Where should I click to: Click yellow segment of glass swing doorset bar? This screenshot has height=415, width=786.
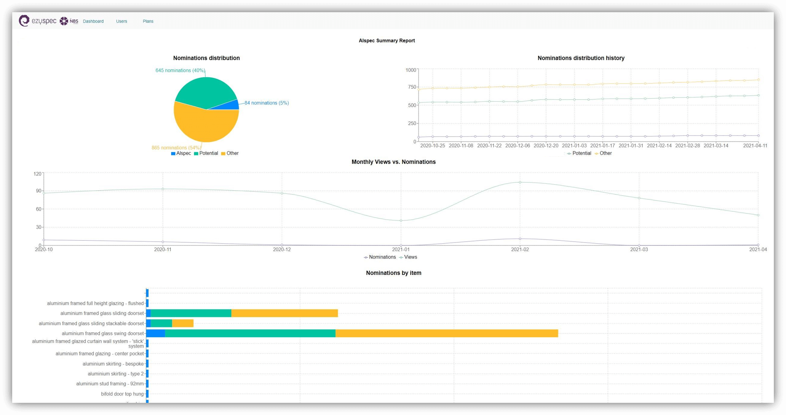click(447, 334)
